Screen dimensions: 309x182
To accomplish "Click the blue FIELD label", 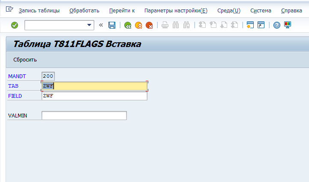I will (15, 96).
